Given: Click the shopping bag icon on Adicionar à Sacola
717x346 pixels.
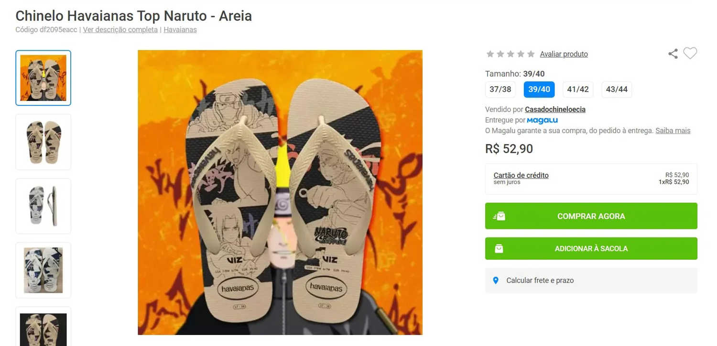Looking at the screenshot, I should (x=499, y=248).
